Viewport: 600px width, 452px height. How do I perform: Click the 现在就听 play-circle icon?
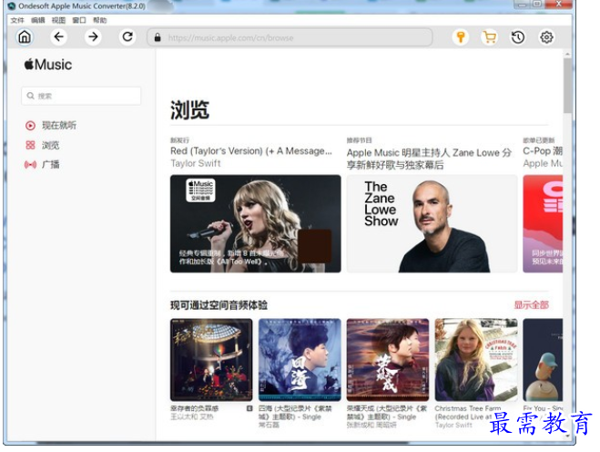tap(30, 125)
